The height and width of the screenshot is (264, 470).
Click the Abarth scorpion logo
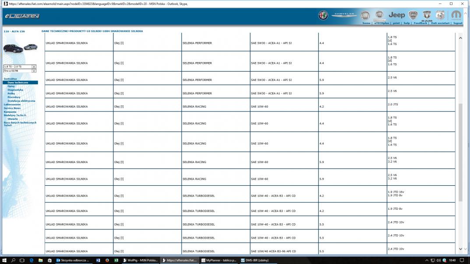click(440, 15)
